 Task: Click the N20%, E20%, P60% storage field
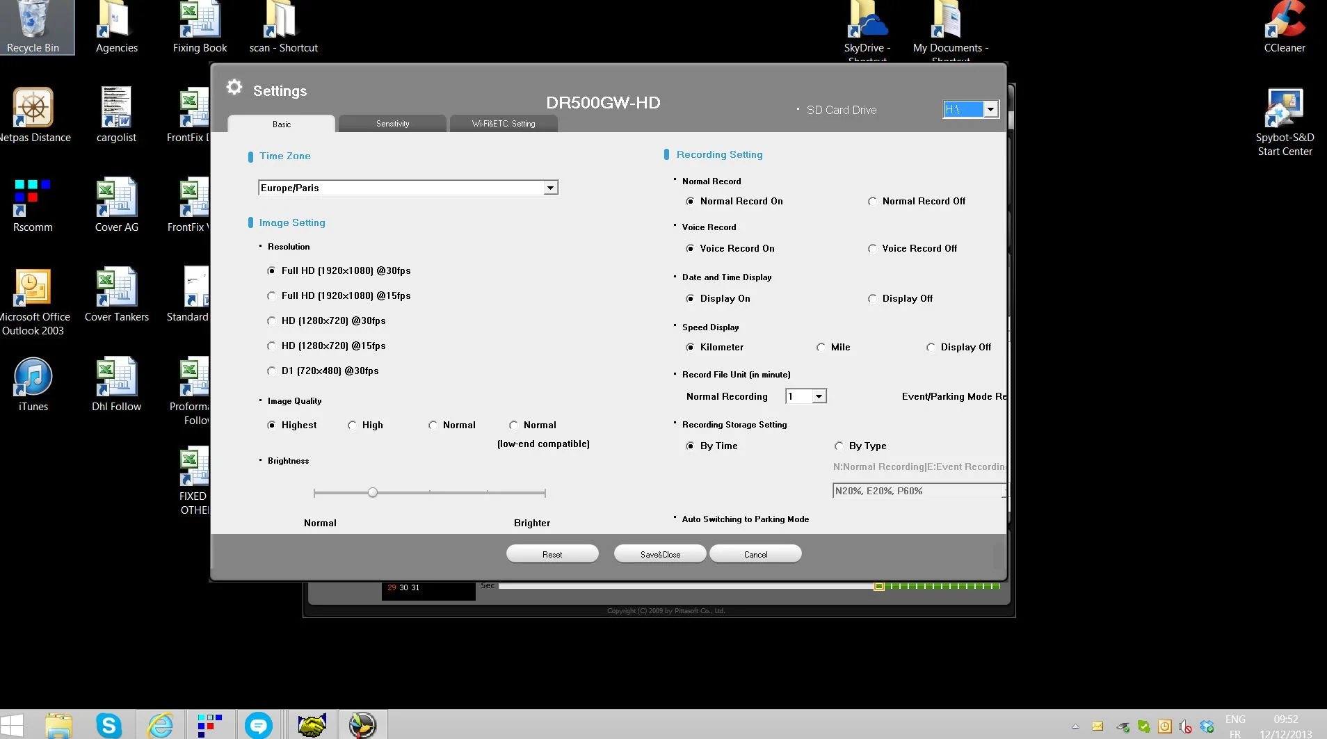click(x=918, y=491)
